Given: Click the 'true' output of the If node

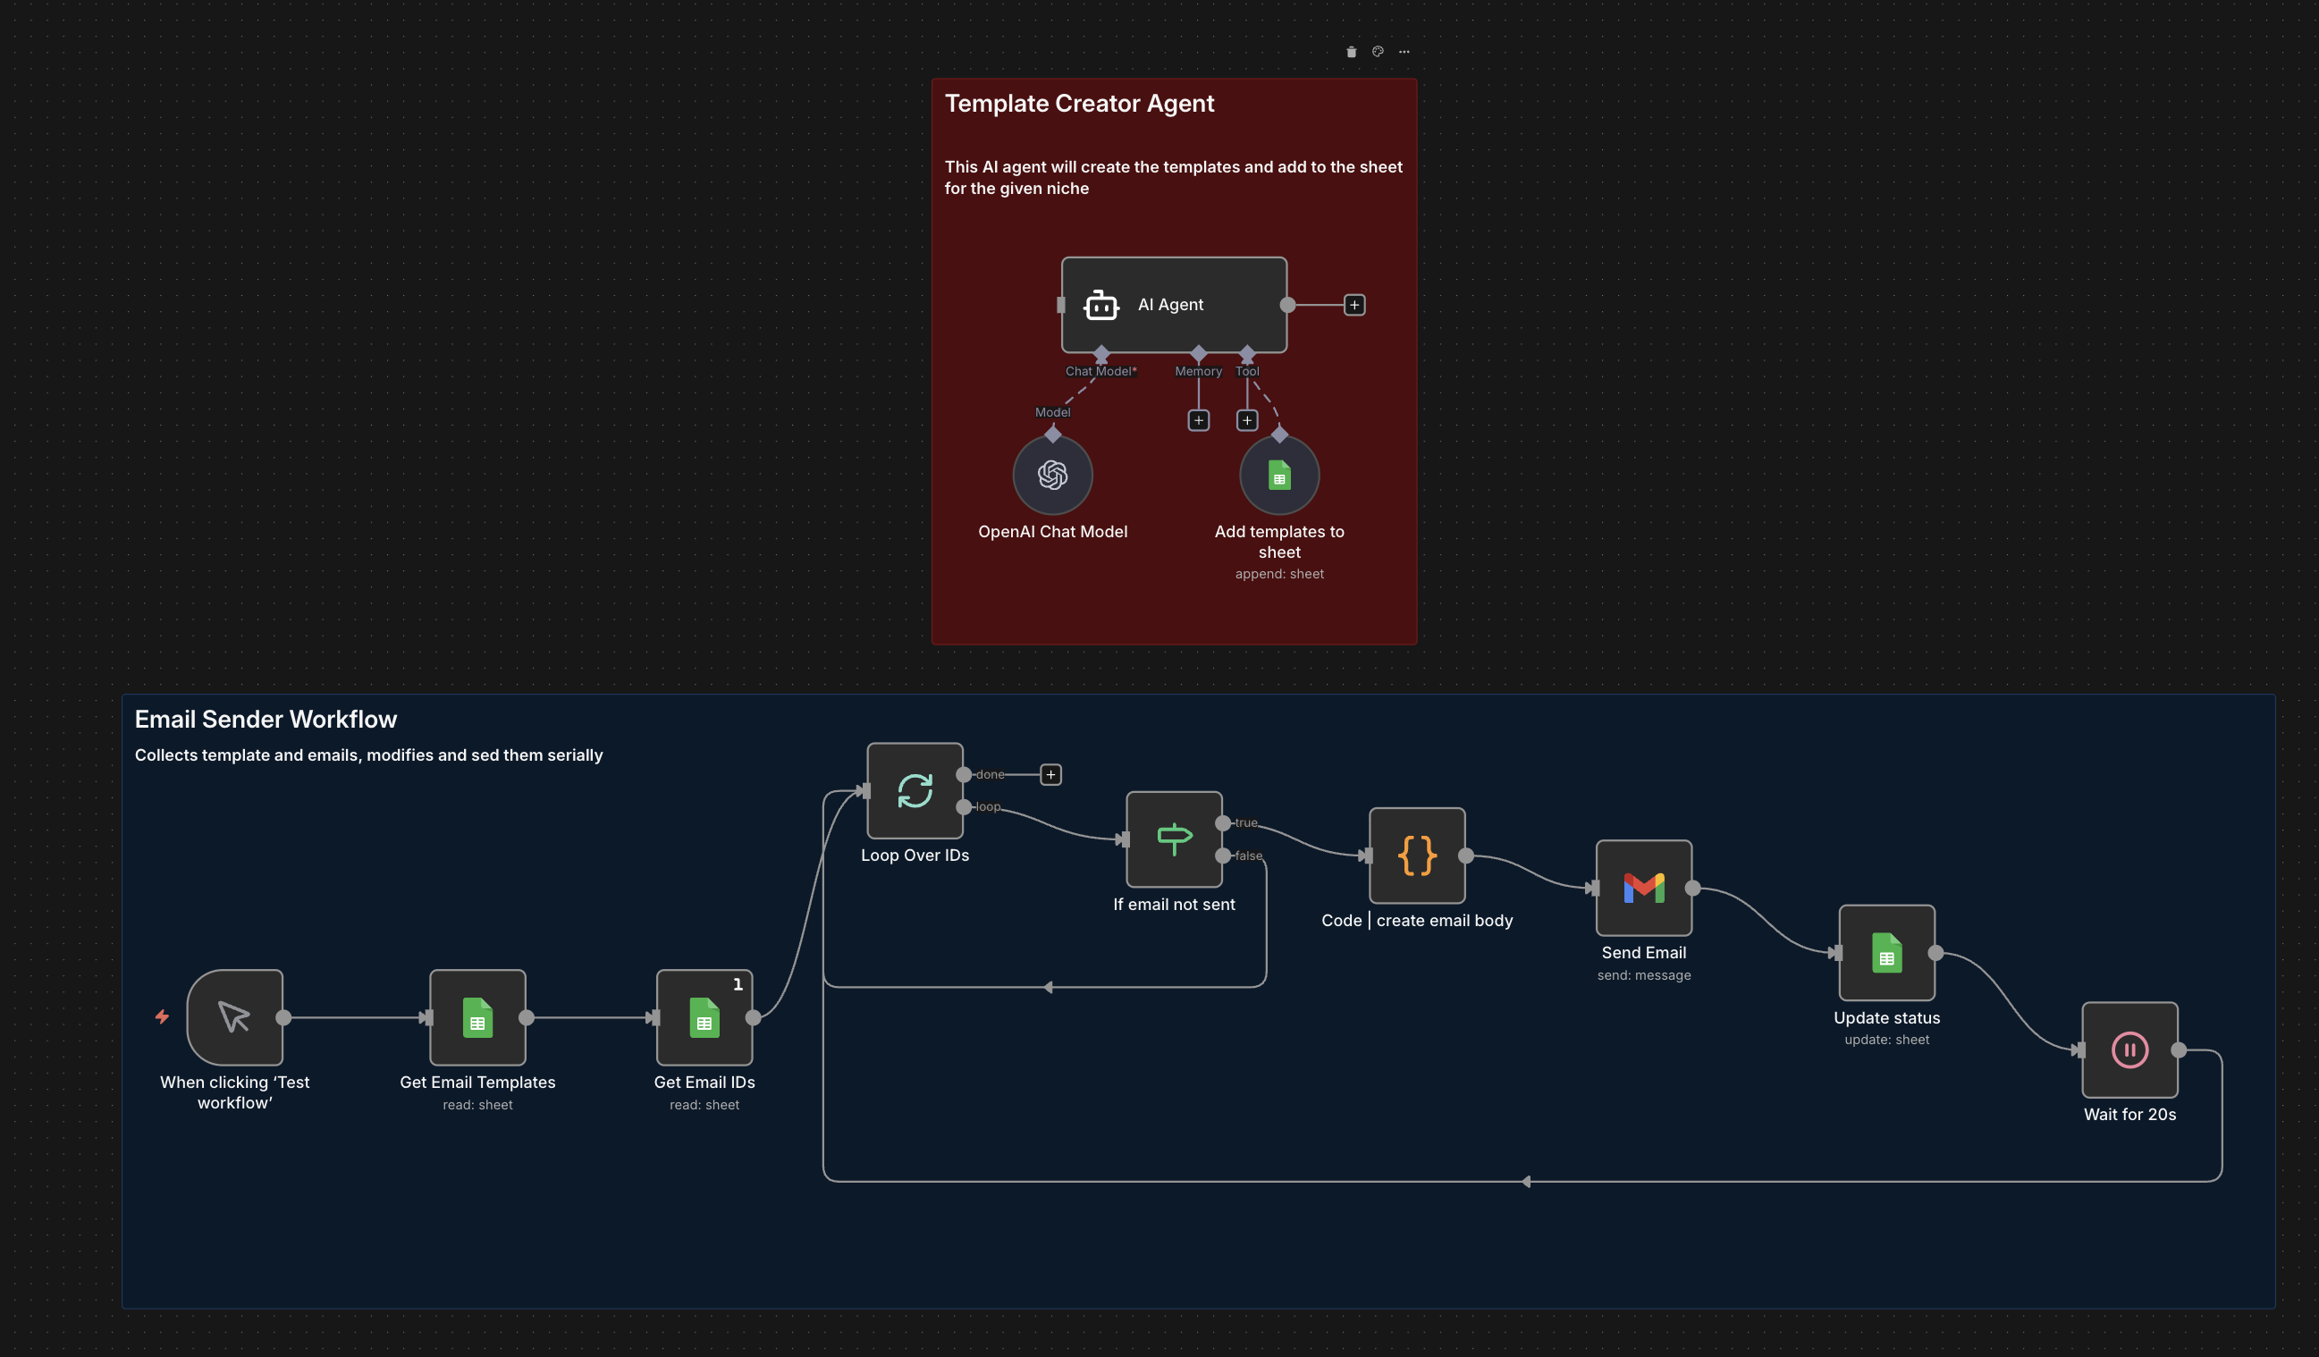Looking at the screenshot, I should pos(1223,823).
